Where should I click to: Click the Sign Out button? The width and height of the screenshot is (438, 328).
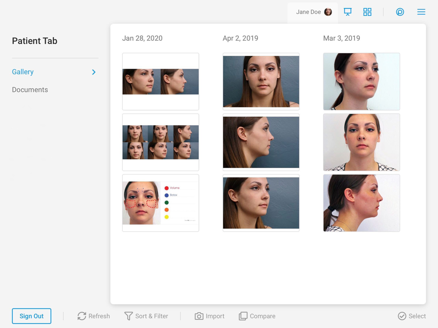[x=32, y=316]
